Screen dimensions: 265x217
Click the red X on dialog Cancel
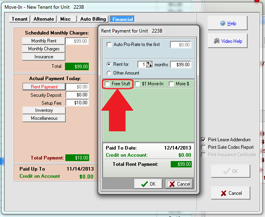pos(172,184)
